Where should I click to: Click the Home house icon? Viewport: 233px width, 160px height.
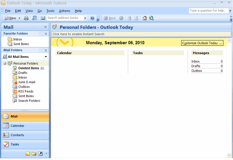[144, 18]
